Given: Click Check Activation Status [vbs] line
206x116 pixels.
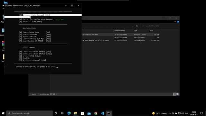Looking at the screenshot, I should click(35, 52).
